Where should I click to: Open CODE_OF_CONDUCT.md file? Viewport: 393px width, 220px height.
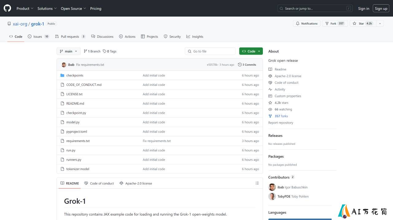[x=84, y=85]
